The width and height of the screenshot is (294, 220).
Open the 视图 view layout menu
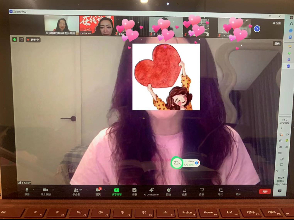[x=277, y=23]
